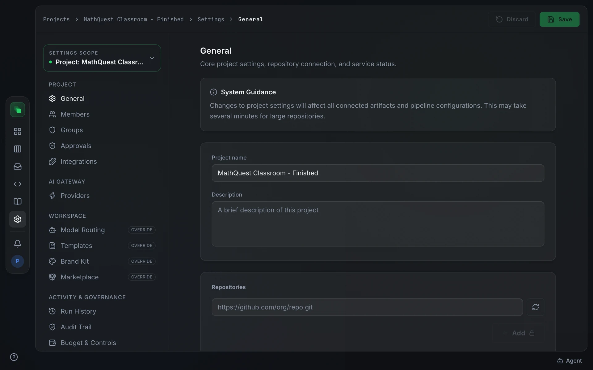The image size is (593, 370).
Task: Open Members settings page
Action: coord(102,114)
